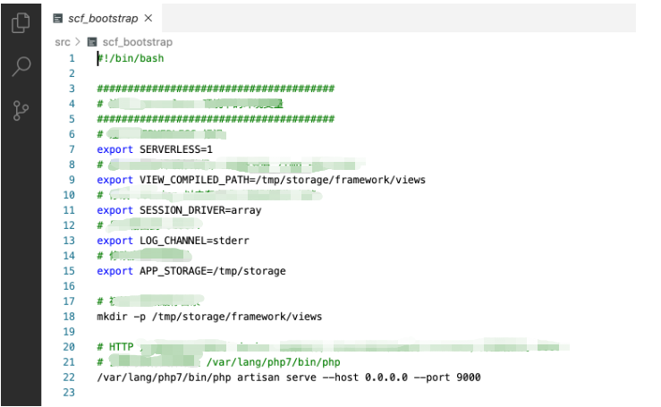Viewport: 661px width, 407px height.
Task: Click line number 1 in the gutter
Action: [72, 58]
